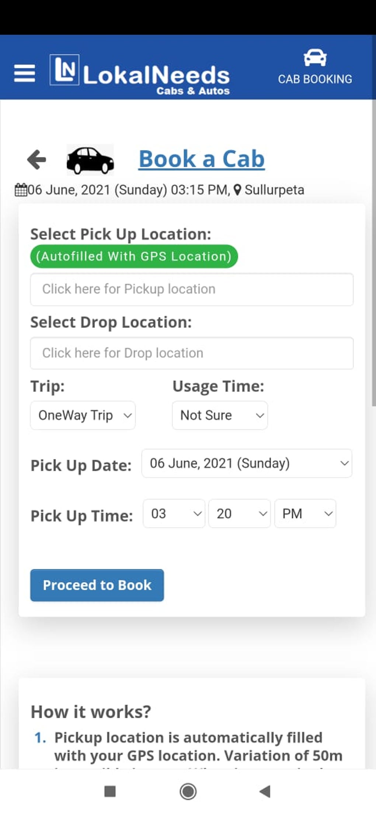Open the Book a Cab link
Screen dimensions: 376x814
coord(202,159)
